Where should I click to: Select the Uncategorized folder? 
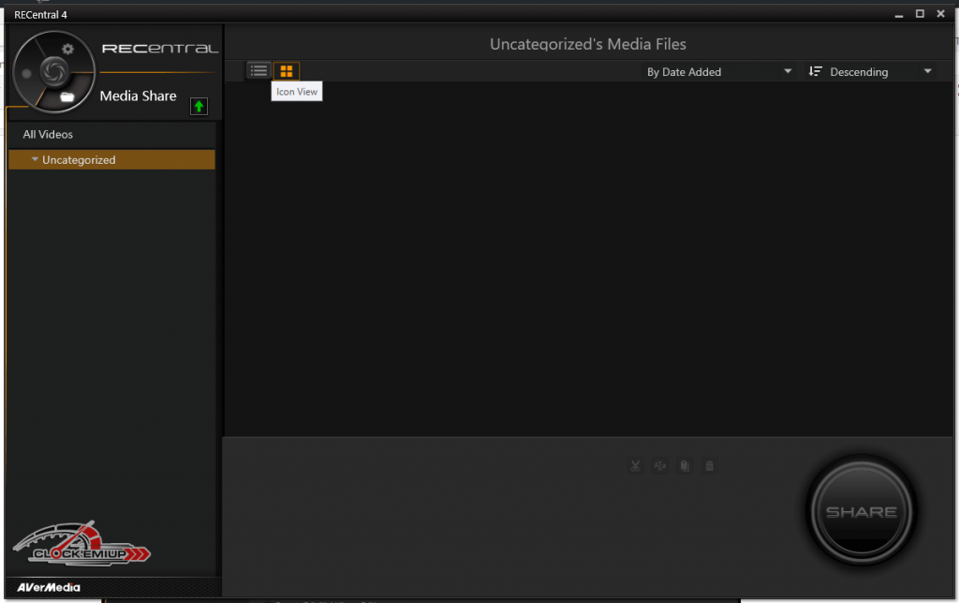pyautogui.click(x=80, y=160)
